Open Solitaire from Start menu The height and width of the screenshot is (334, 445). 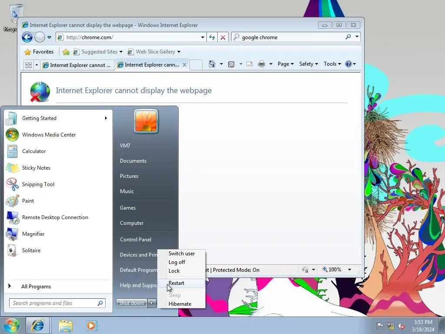pos(58,250)
